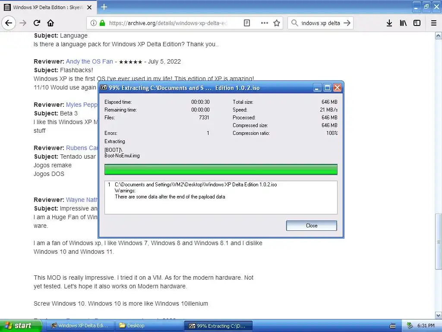Click 'Subject: Flashbacks!' review heading
Screen dimensions: 442x332
[x=63, y=70]
